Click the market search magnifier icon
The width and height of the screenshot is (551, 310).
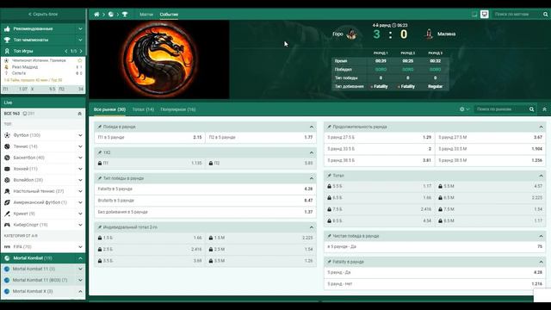tap(532, 109)
